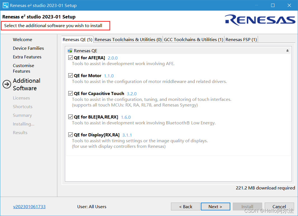Click the Next button
This screenshot has width=298, height=216.
coord(215,206)
